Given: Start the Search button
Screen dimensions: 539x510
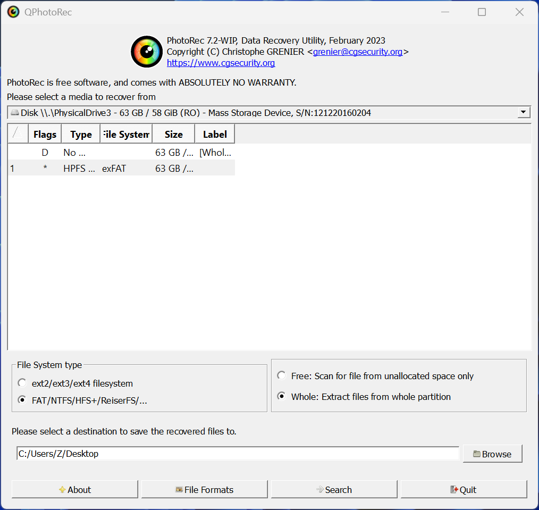Looking at the screenshot, I should pyautogui.click(x=334, y=489).
